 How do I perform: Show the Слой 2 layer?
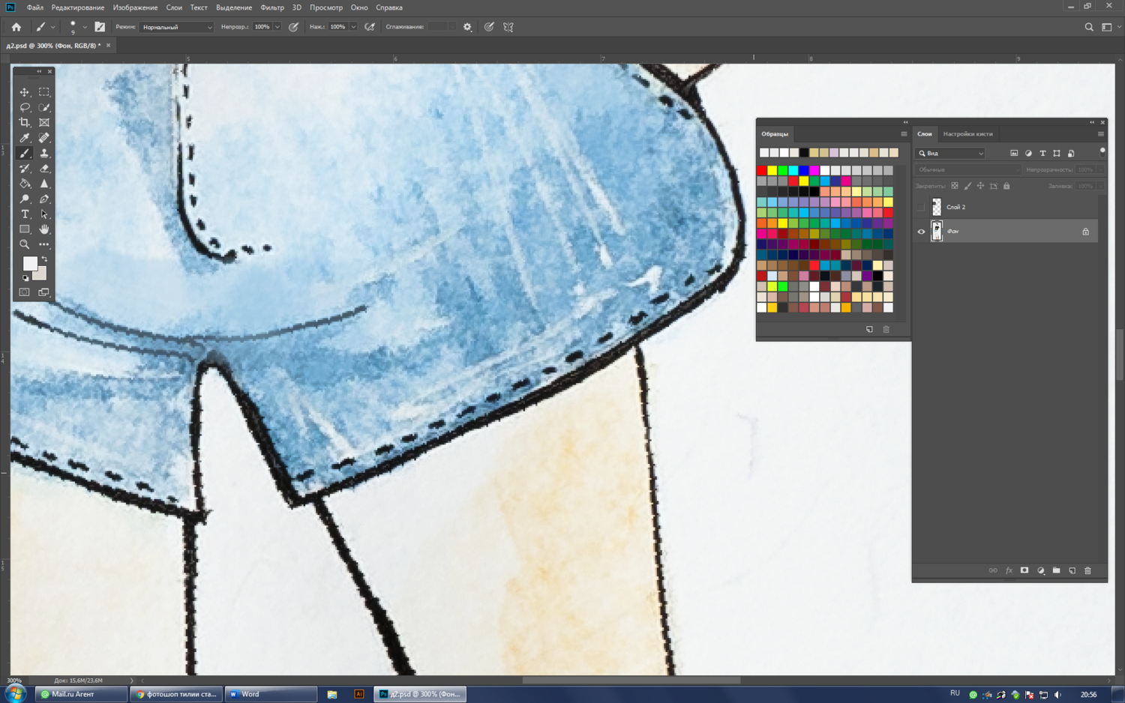coord(921,208)
